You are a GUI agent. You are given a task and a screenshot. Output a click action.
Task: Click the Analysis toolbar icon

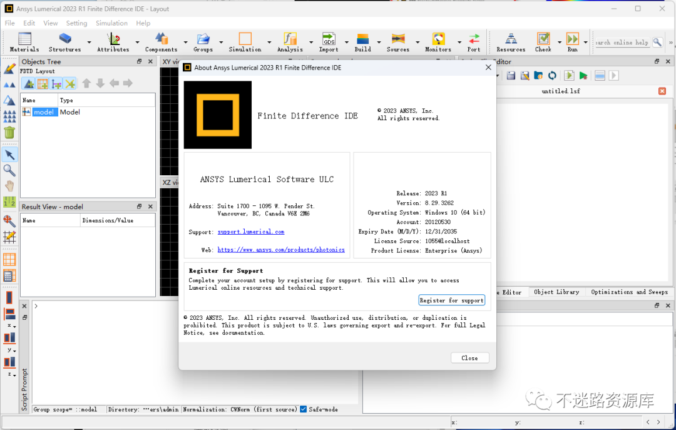coord(290,39)
